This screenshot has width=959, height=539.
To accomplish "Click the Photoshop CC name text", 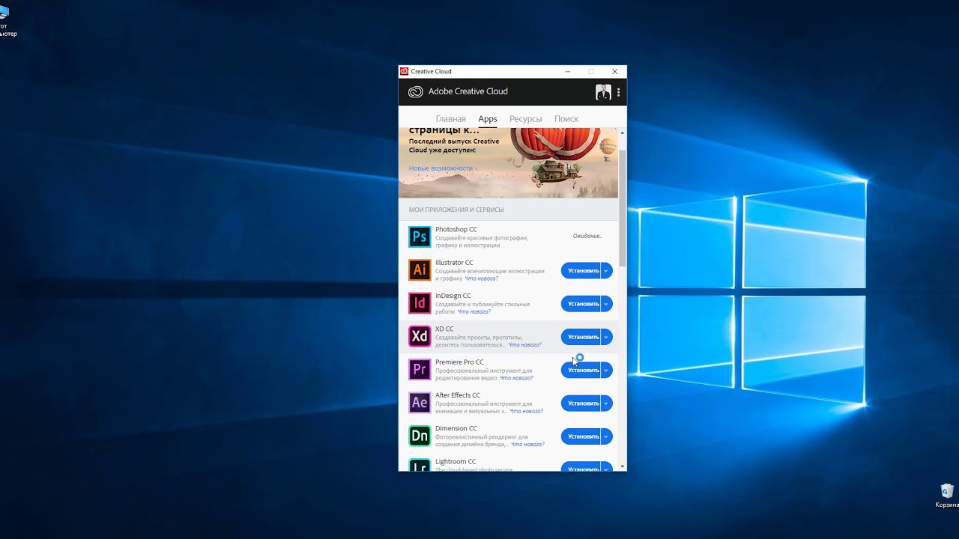I will pos(456,229).
